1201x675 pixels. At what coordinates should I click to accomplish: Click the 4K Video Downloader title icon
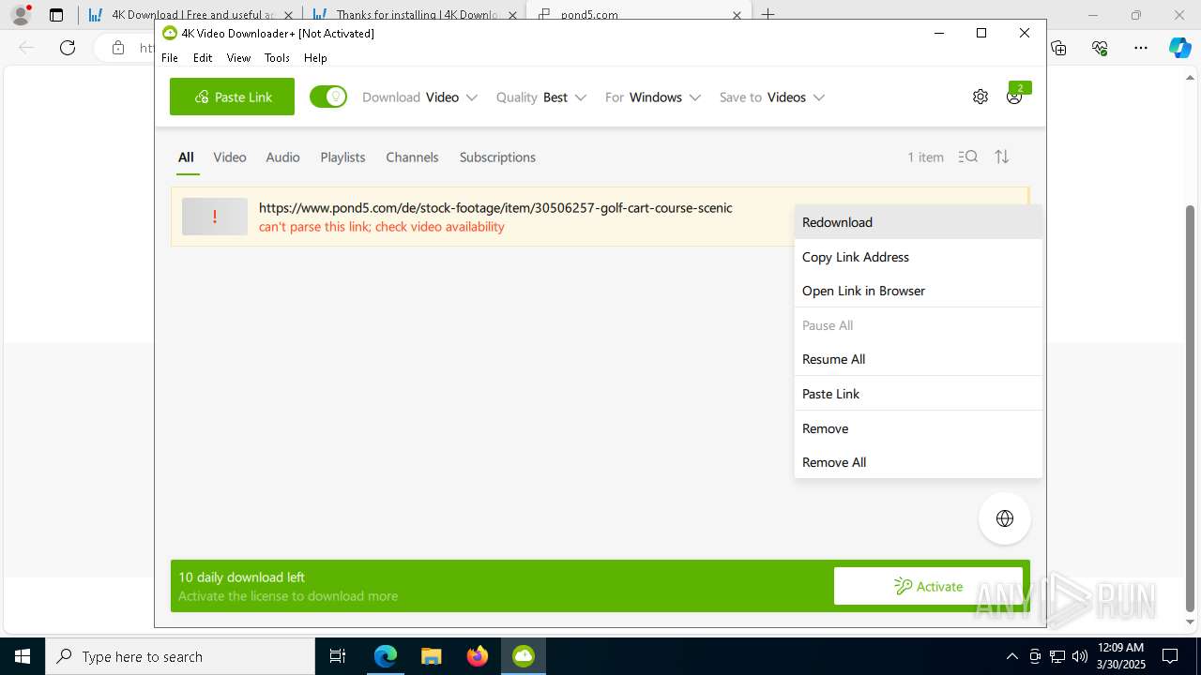(x=170, y=33)
